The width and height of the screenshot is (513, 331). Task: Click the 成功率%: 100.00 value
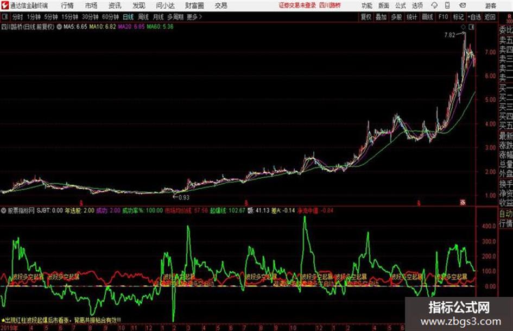tap(142, 210)
